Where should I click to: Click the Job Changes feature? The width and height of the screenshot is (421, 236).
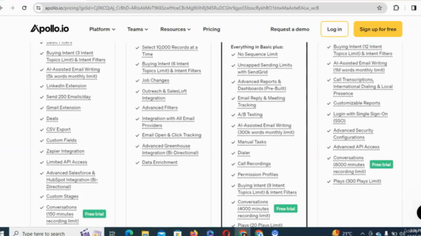(x=155, y=80)
